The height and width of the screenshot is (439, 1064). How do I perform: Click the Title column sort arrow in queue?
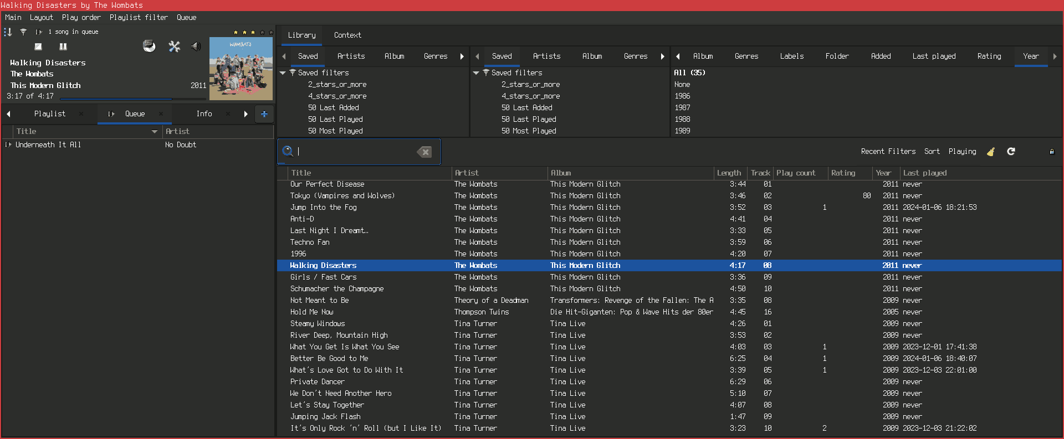(155, 132)
